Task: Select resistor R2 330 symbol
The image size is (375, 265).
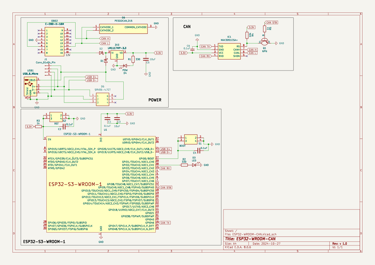Action: pyautogui.click(x=184, y=165)
